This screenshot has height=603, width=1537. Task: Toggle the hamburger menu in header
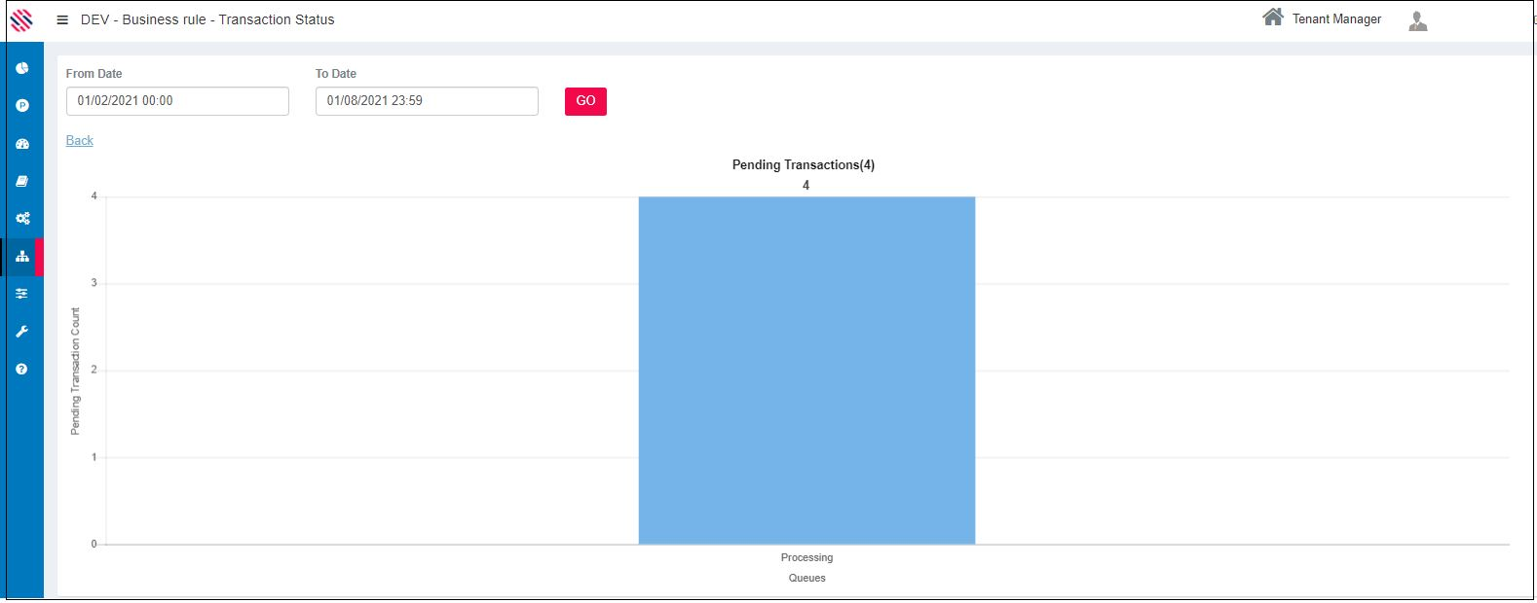tap(62, 19)
